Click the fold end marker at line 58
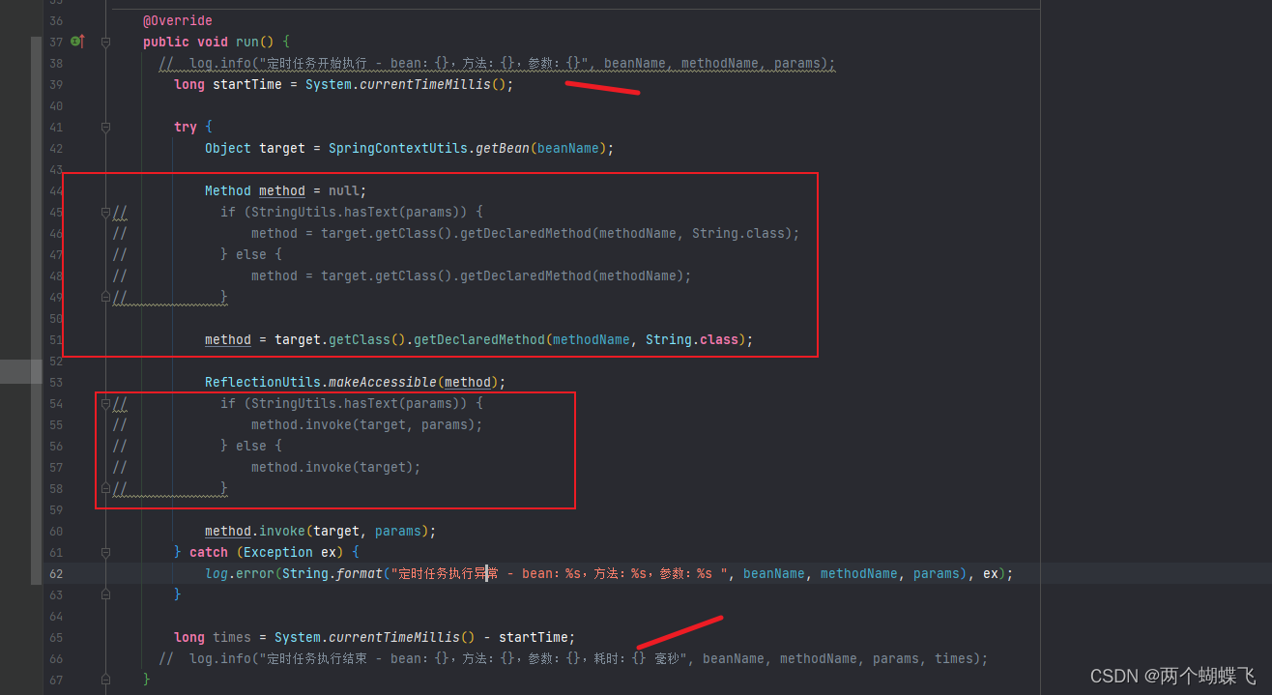Image resolution: width=1272 pixels, height=695 pixels. (x=106, y=488)
